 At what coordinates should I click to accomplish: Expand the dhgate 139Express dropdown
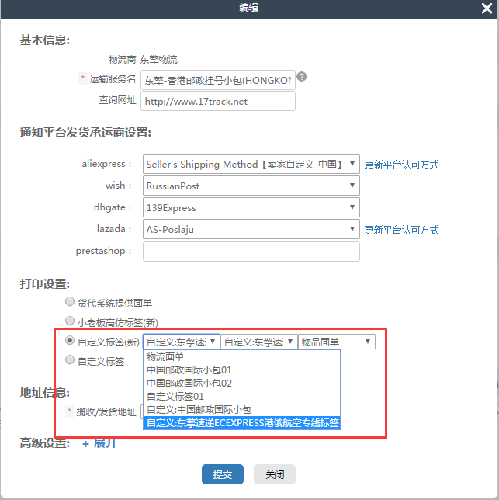point(251,208)
